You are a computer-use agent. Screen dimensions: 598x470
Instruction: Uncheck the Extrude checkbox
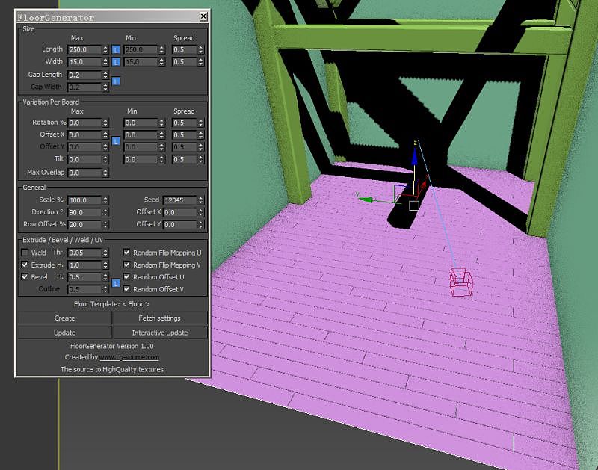(x=25, y=265)
